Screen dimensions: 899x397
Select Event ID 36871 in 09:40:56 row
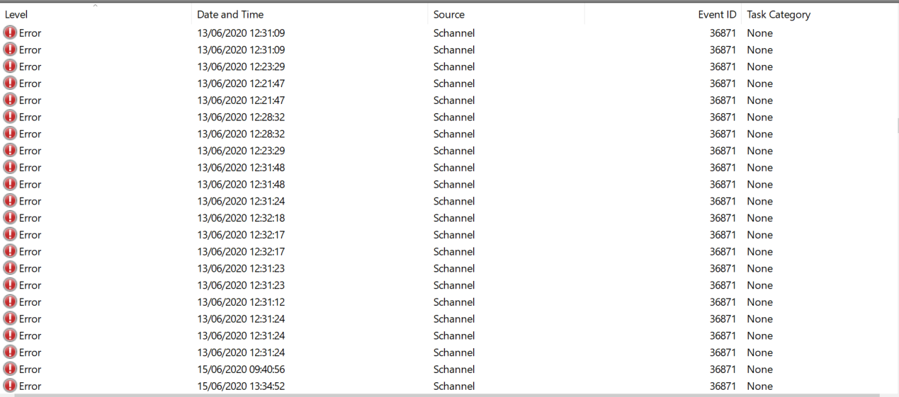click(722, 369)
